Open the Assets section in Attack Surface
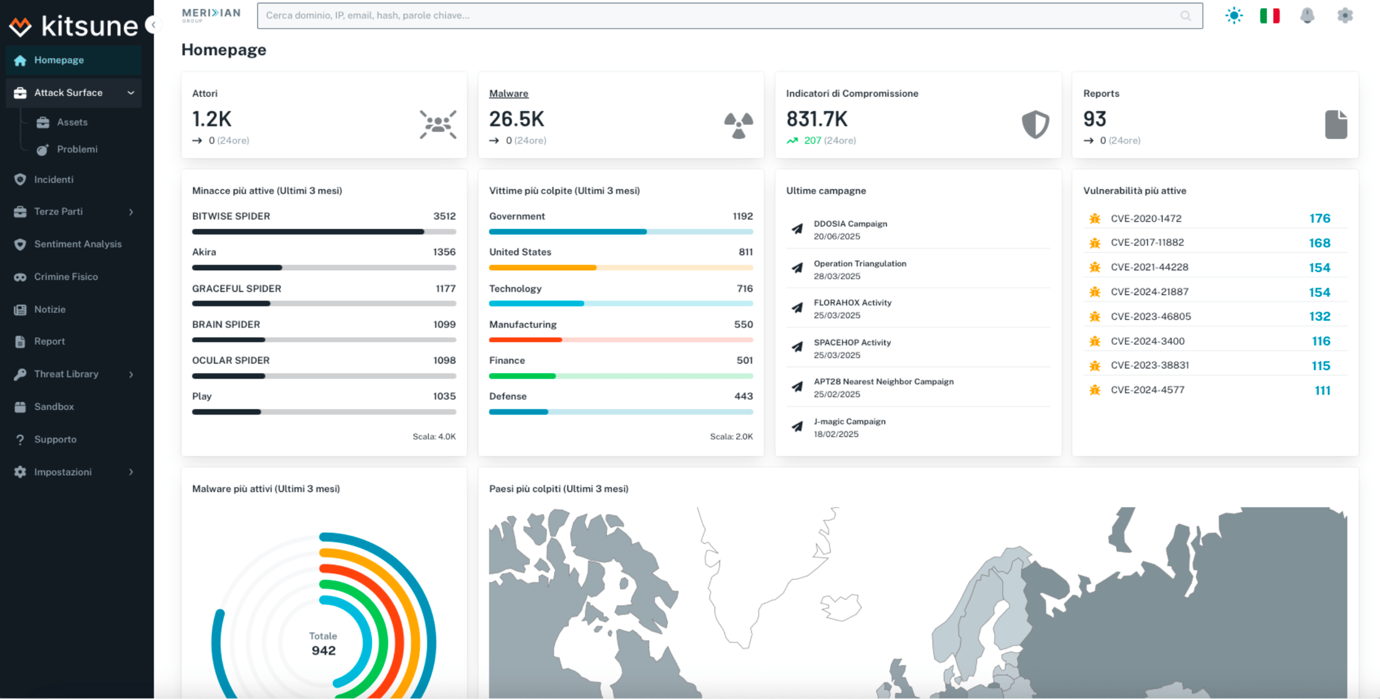The width and height of the screenshot is (1380, 699). 72,122
